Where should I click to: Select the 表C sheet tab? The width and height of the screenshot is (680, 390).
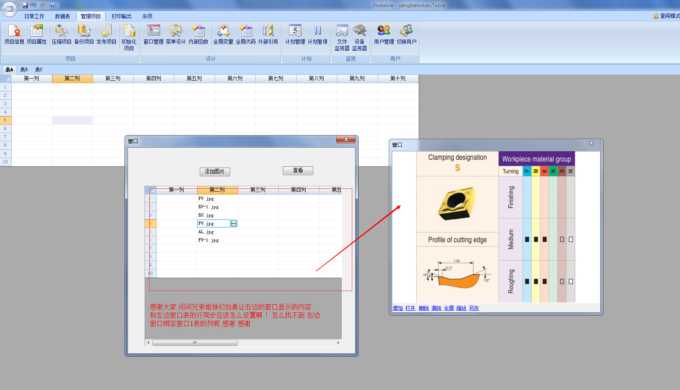point(39,69)
